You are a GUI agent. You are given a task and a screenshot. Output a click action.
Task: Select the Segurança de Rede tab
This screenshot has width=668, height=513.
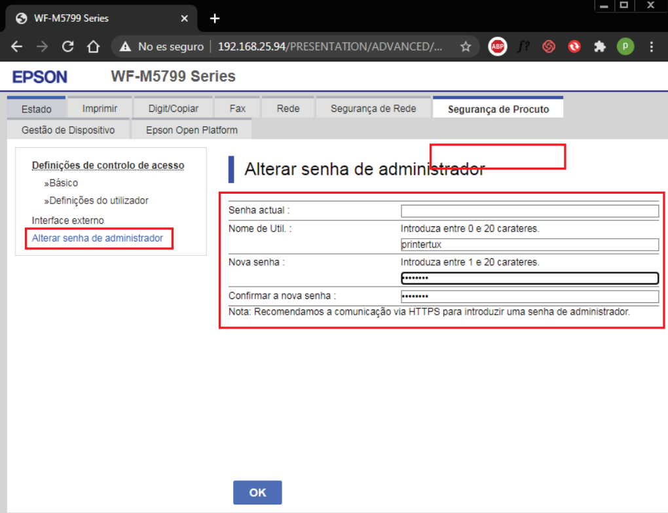(373, 109)
